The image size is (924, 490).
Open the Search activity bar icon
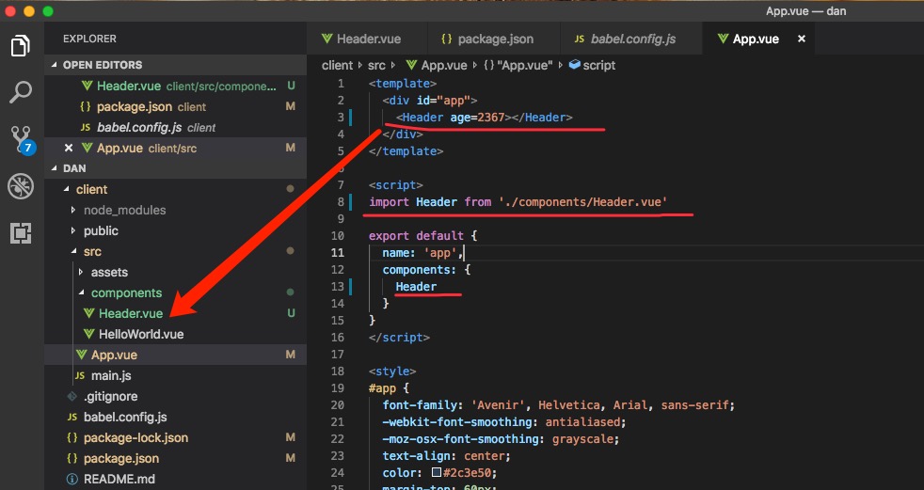coord(21,92)
